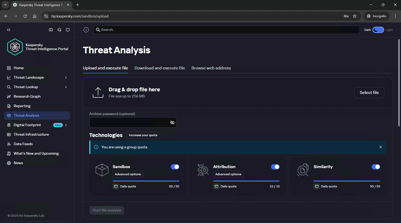The width and height of the screenshot is (401, 223).
Task: Switch to Browse web address tab
Action: [211, 68]
